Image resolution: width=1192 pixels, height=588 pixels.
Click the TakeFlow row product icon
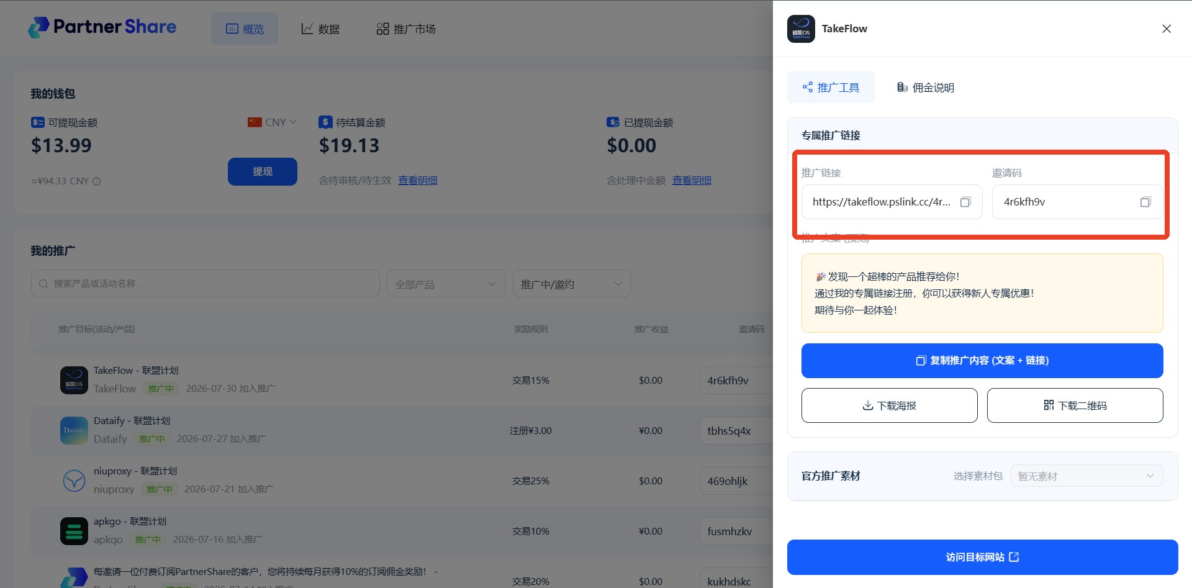click(x=74, y=380)
